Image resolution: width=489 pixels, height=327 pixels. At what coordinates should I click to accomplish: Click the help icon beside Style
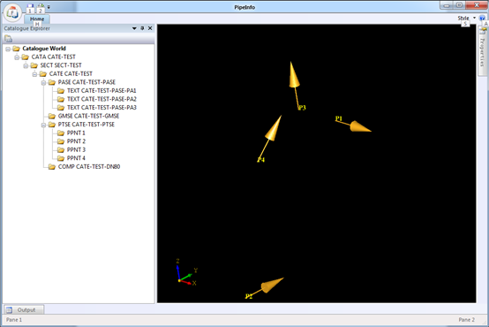click(482, 18)
